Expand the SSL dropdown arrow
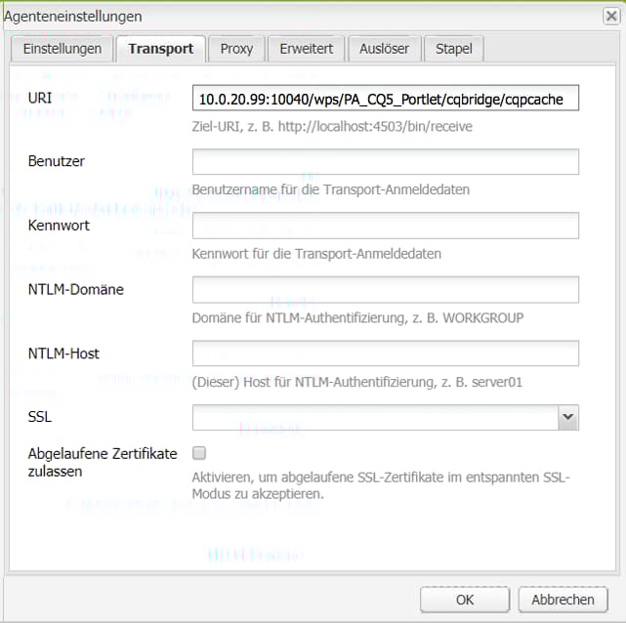Viewport: 626px width, 623px height. click(568, 417)
